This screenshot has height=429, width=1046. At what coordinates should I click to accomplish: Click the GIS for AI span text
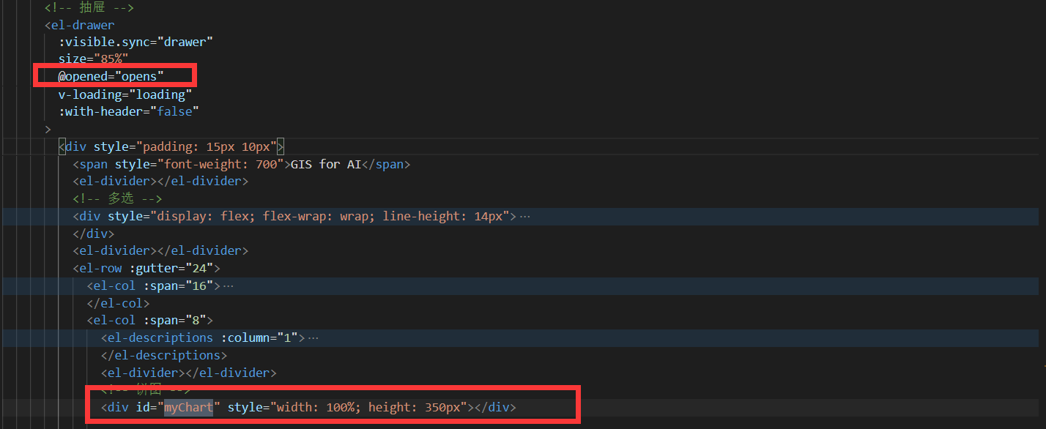click(x=326, y=163)
